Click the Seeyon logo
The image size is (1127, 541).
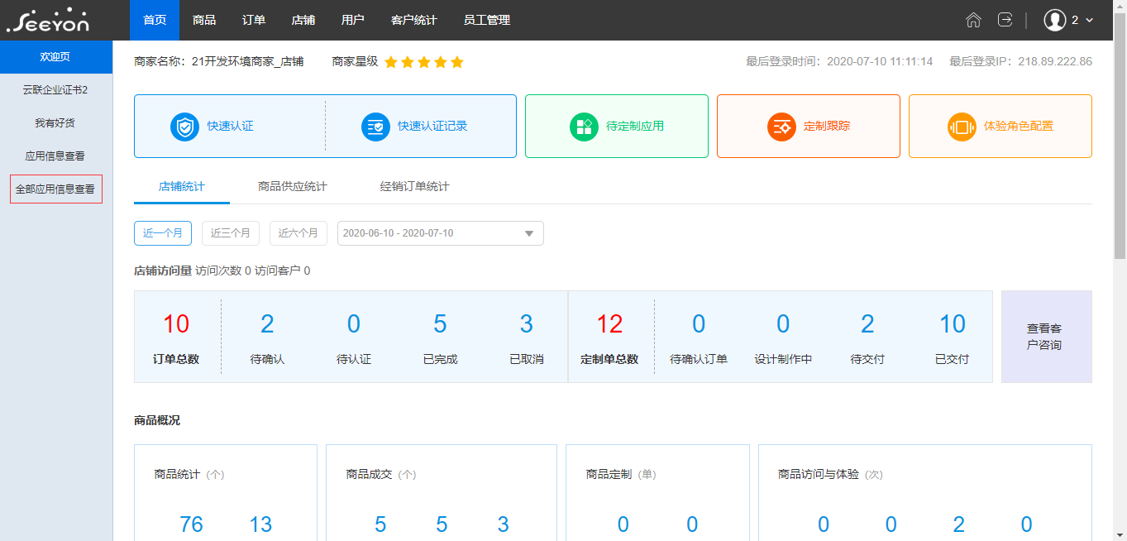(47, 21)
